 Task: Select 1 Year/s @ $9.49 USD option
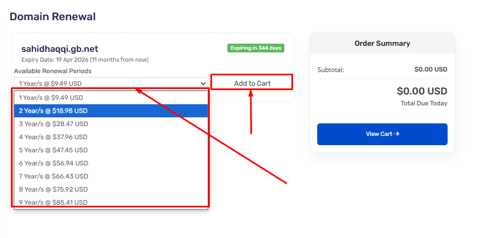[x=111, y=98]
